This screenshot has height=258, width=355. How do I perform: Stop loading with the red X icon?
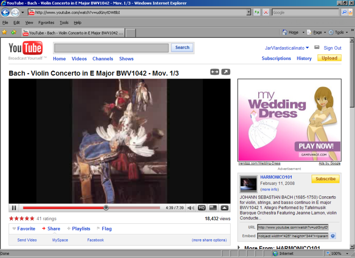266,12
